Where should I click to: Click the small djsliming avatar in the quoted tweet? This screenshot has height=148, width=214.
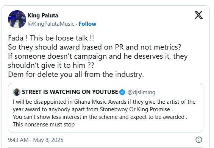[17, 92]
